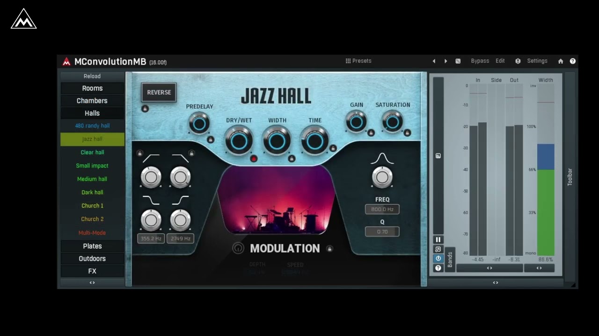599x336 pixels.
Task: Open the Presets dropdown
Action: 358,61
